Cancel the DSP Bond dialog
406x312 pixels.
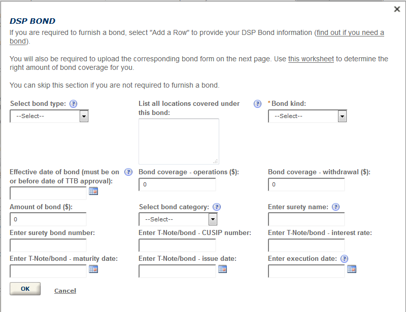click(x=65, y=291)
